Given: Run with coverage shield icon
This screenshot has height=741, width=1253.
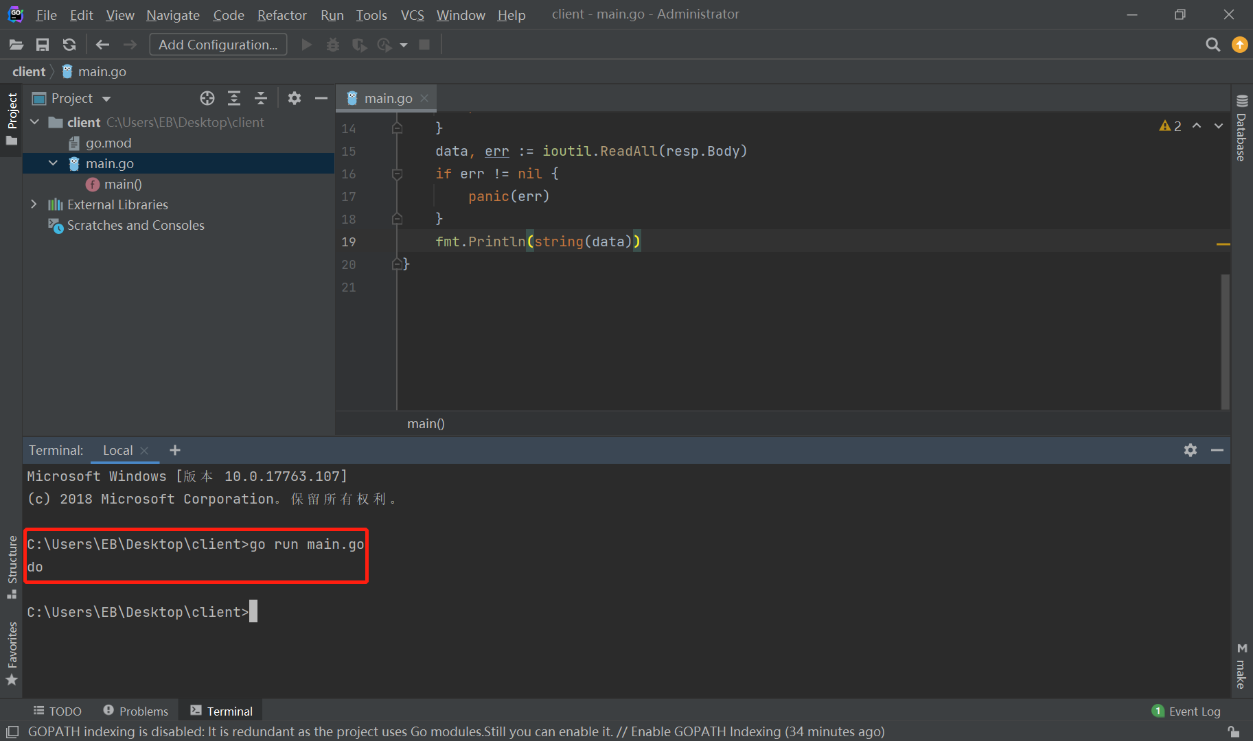Looking at the screenshot, I should (358, 45).
